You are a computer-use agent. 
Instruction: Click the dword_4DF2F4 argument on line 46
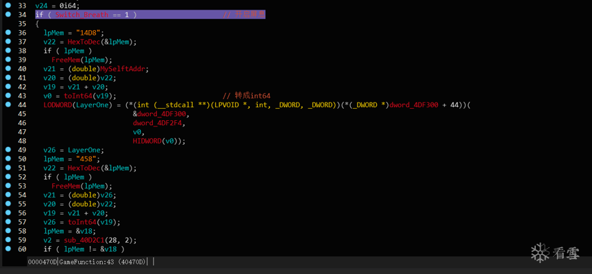(x=158, y=123)
